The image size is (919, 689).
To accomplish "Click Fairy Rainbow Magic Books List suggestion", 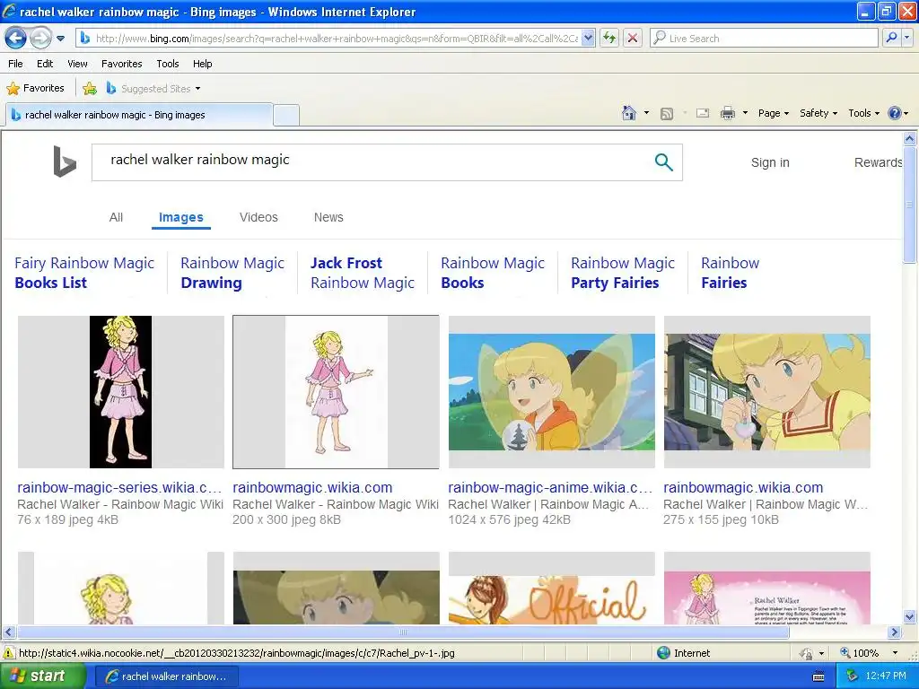I will 84,273.
